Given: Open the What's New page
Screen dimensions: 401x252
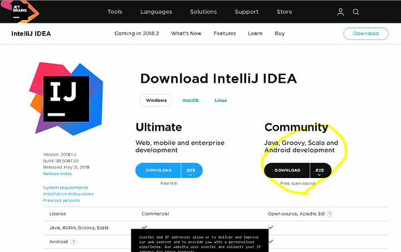Looking at the screenshot, I should coord(186,33).
